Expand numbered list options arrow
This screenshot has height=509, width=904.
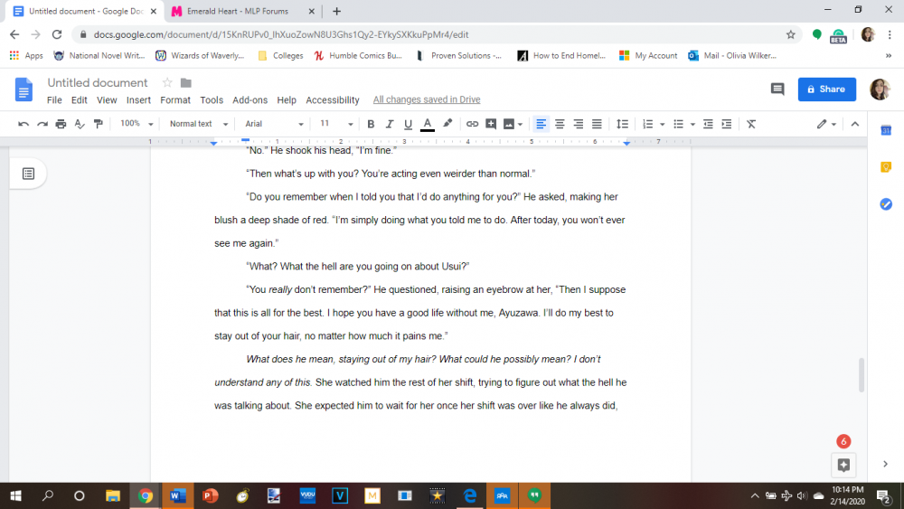[x=663, y=125]
